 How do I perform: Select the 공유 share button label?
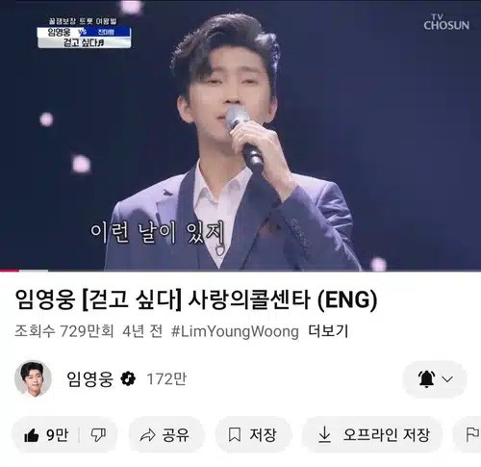tap(175, 435)
